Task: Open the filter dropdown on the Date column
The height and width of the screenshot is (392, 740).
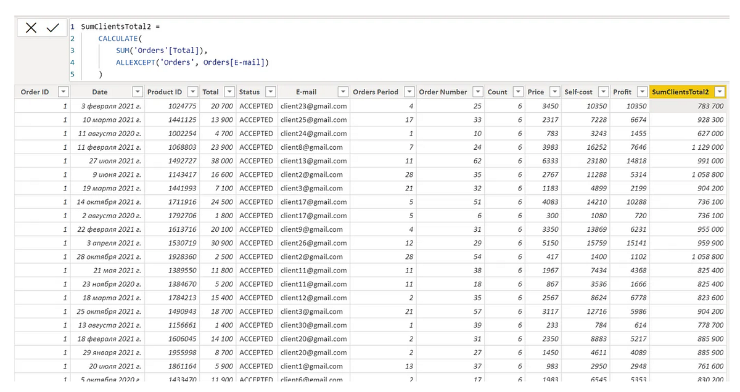Action: pyautogui.click(x=137, y=91)
